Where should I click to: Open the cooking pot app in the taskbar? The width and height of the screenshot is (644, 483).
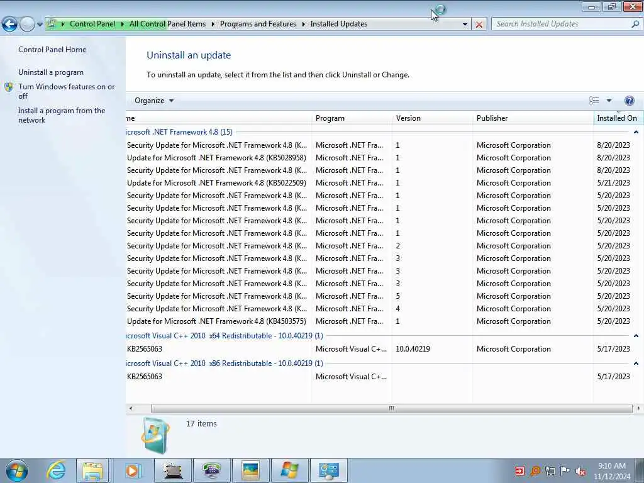tap(172, 470)
